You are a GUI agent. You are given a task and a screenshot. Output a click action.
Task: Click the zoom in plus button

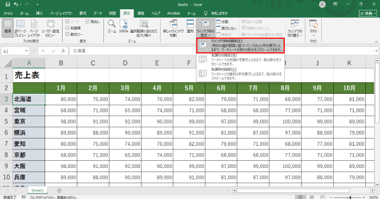point(364,197)
